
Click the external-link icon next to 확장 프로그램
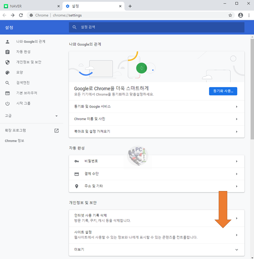(57, 131)
